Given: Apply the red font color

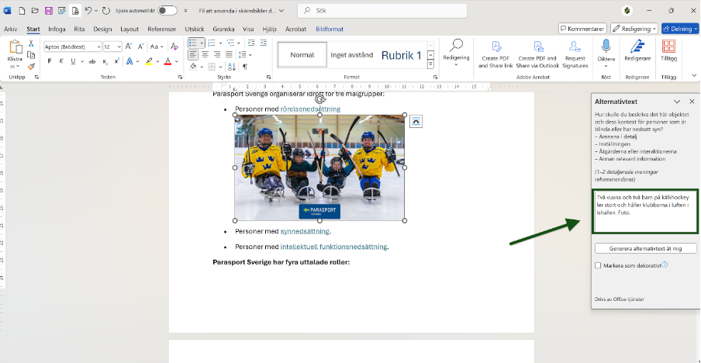Looking at the screenshot, I should pyautogui.click(x=168, y=61).
